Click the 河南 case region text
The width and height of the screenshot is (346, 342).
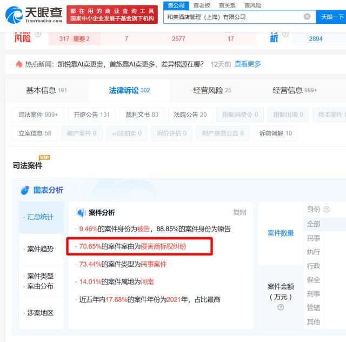coord(147,281)
